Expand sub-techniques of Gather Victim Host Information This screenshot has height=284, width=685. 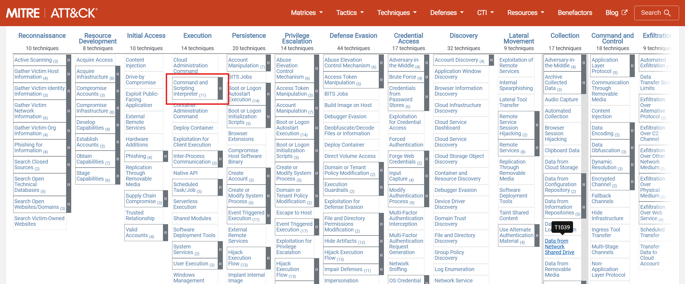[x=69, y=74]
